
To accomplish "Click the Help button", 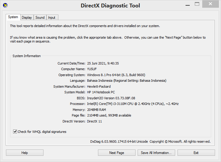I will pyautogui.click(x=25, y=153).
